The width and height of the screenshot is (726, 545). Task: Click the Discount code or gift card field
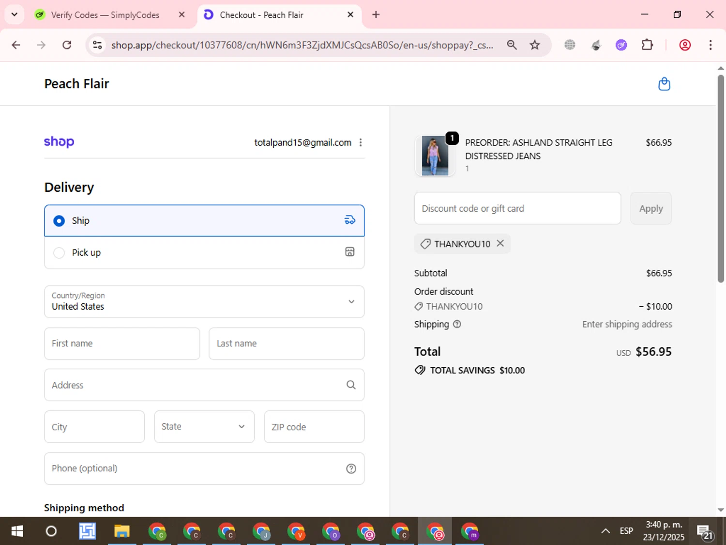pyautogui.click(x=517, y=208)
